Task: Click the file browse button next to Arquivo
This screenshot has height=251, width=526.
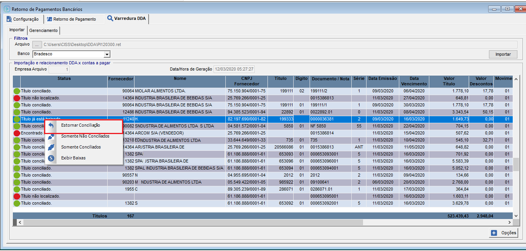Action: point(37,45)
